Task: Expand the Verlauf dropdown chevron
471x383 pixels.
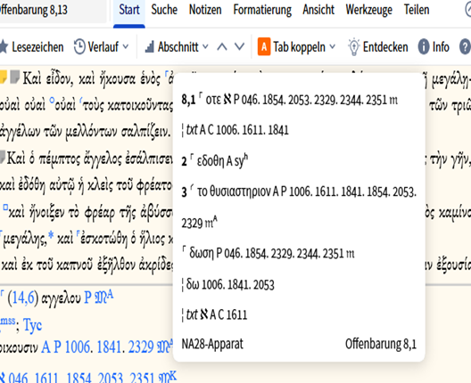Action: (x=126, y=47)
